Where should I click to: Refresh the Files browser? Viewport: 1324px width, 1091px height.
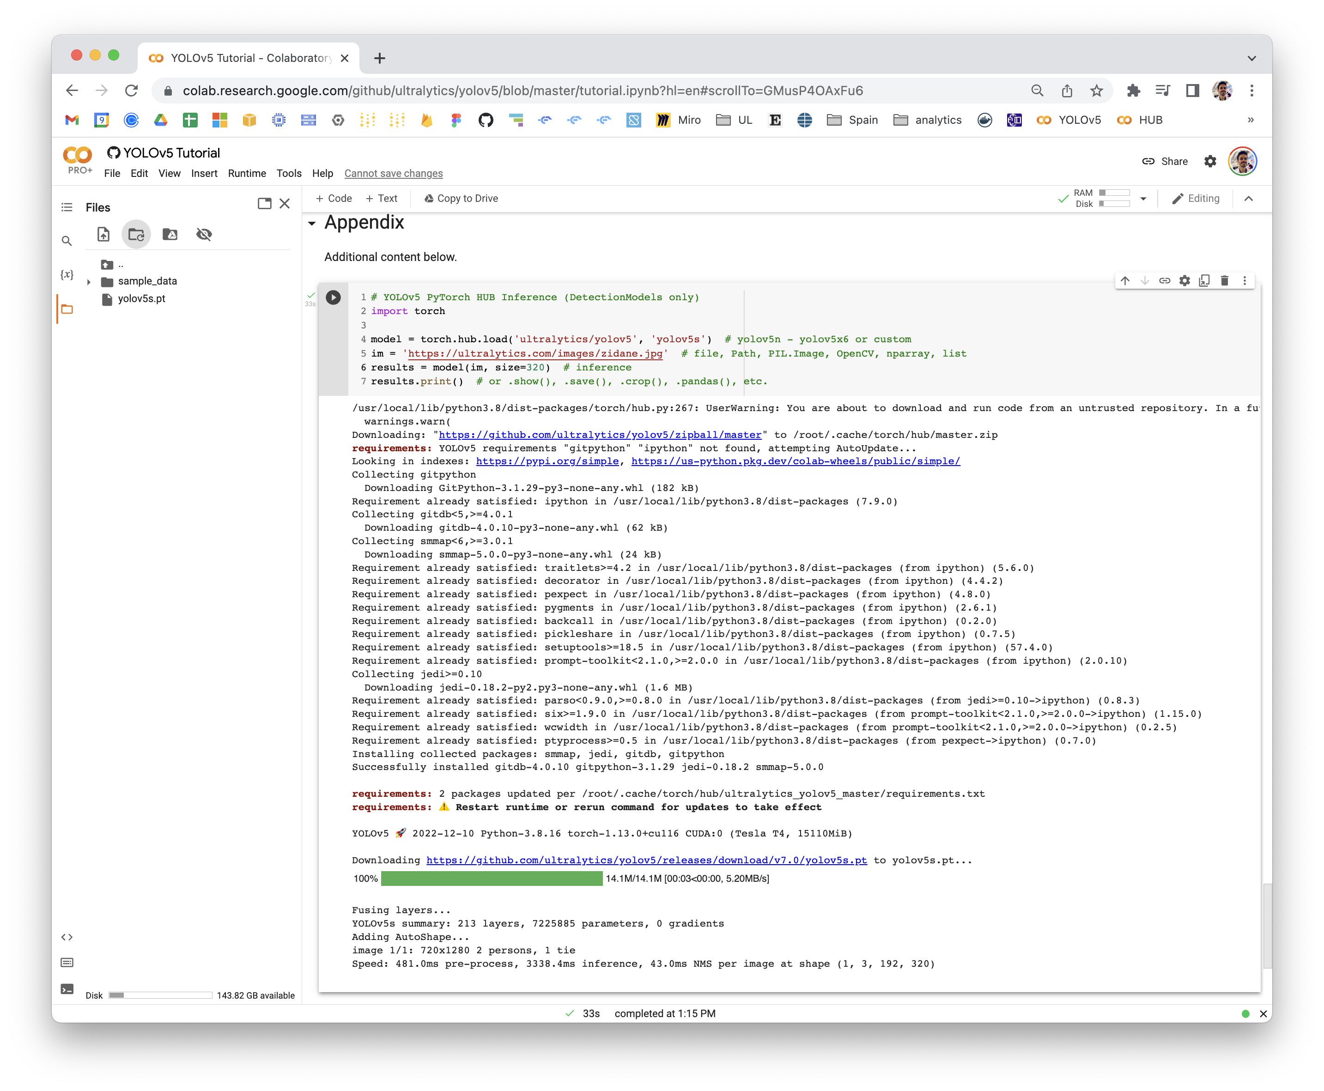click(136, 235)
